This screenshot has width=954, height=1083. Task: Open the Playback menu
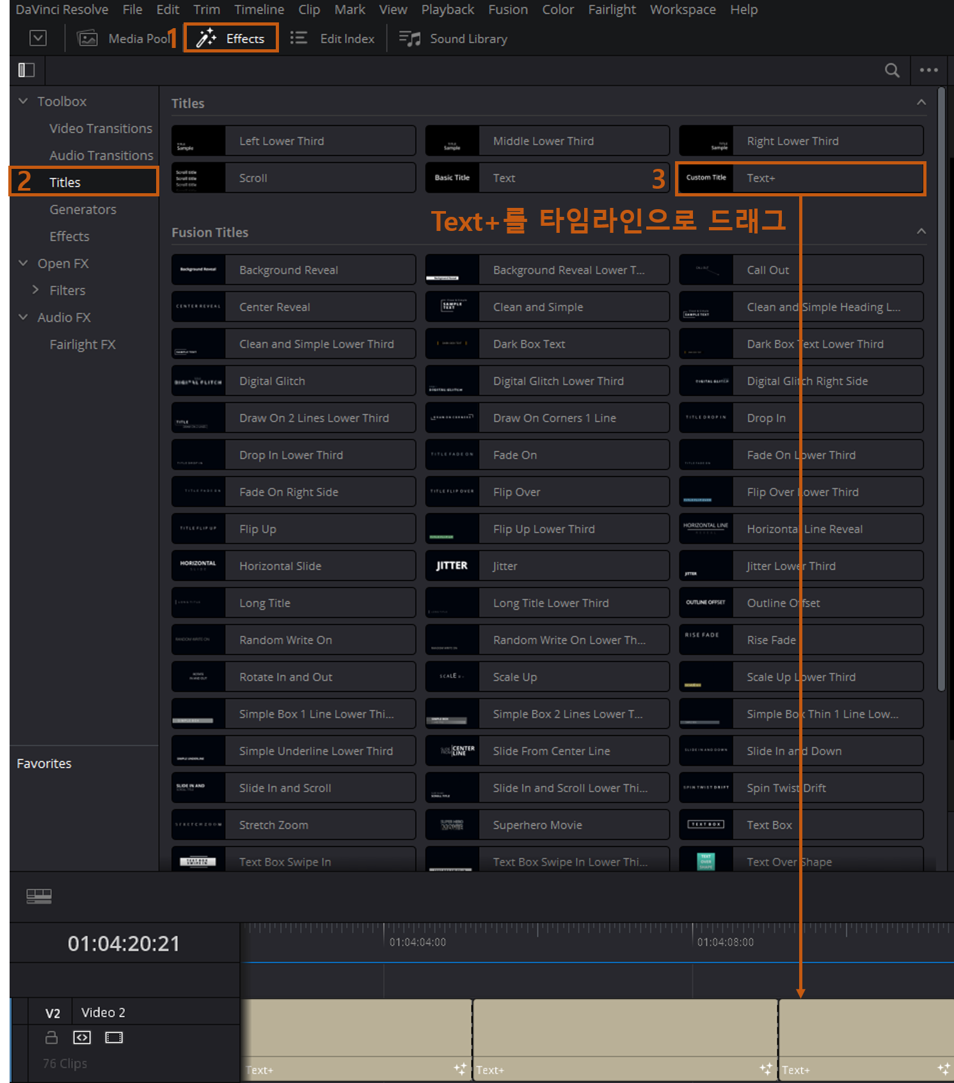(448, 10)
